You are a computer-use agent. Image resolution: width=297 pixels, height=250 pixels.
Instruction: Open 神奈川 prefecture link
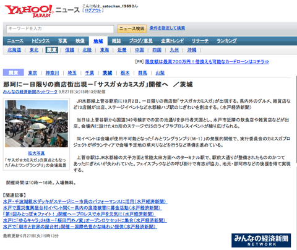53,73
